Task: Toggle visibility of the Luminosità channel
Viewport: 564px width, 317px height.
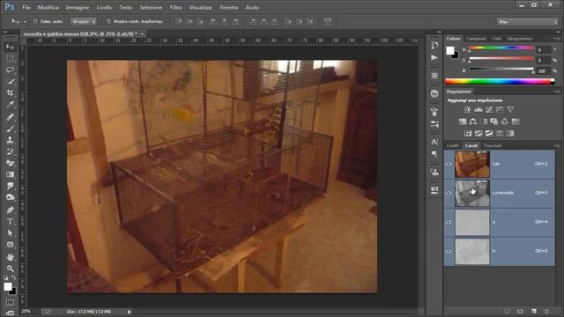Action: tap(449, 193)
